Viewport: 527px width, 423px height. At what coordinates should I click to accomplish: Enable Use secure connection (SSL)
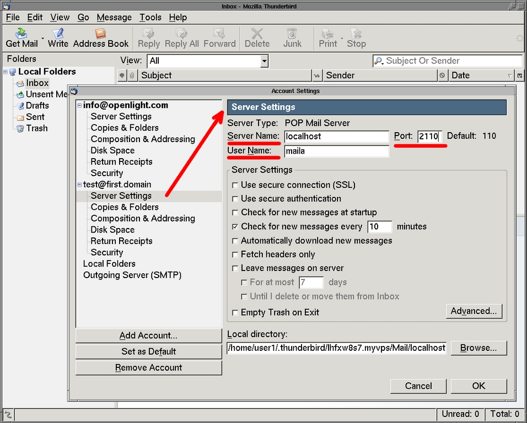pyautogui.click(x=235, y=185)
